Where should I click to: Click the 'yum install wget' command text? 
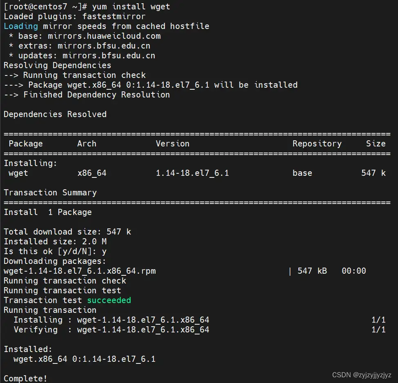pos(131,7)
